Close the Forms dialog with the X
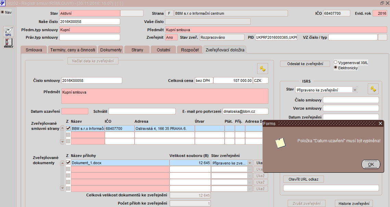 (380, 123)
